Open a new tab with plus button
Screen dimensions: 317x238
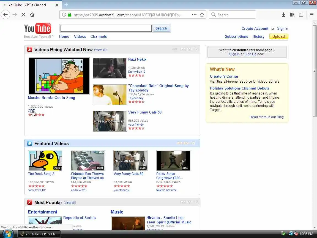tap(66, 4)
